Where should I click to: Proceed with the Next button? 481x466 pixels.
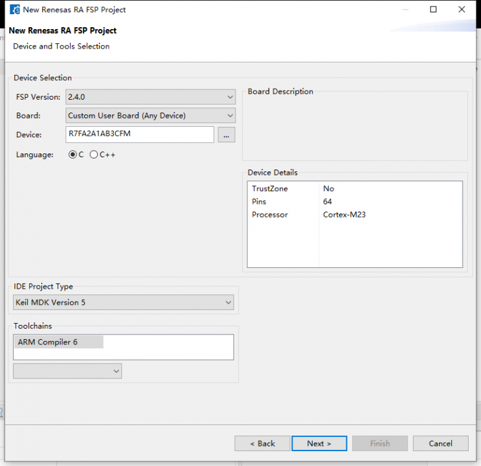coord(319,443)
